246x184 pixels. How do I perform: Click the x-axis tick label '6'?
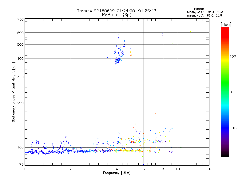point(144,169)
